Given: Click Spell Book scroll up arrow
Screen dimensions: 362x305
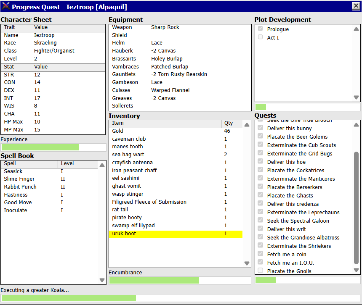Looking at the screenshot, I should tap(102, 165).
